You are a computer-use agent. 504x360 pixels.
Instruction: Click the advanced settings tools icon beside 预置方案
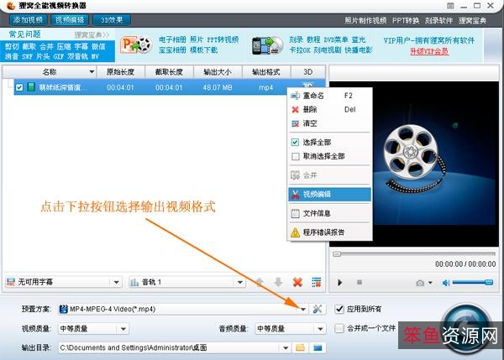[x=318, y=310]
